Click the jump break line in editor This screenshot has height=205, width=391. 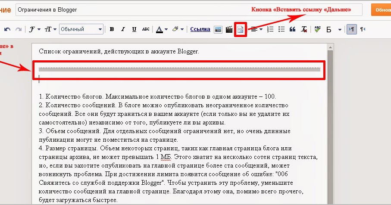coord(179,69)
